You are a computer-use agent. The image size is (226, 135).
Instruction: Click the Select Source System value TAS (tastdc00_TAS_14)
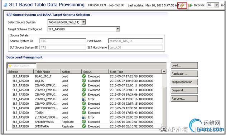[64, 22]
